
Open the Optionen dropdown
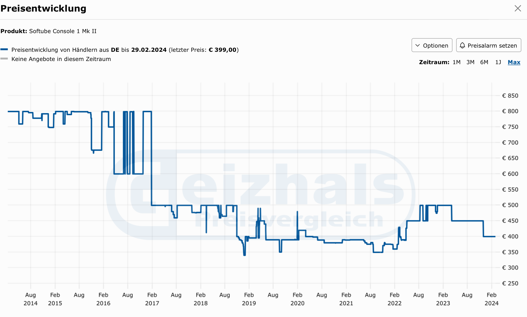click(x=432, y=45)
